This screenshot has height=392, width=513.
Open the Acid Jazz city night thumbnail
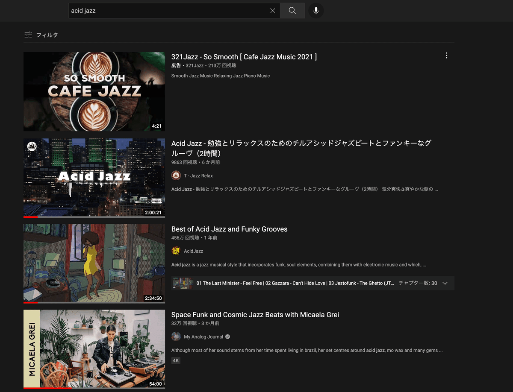94,178
